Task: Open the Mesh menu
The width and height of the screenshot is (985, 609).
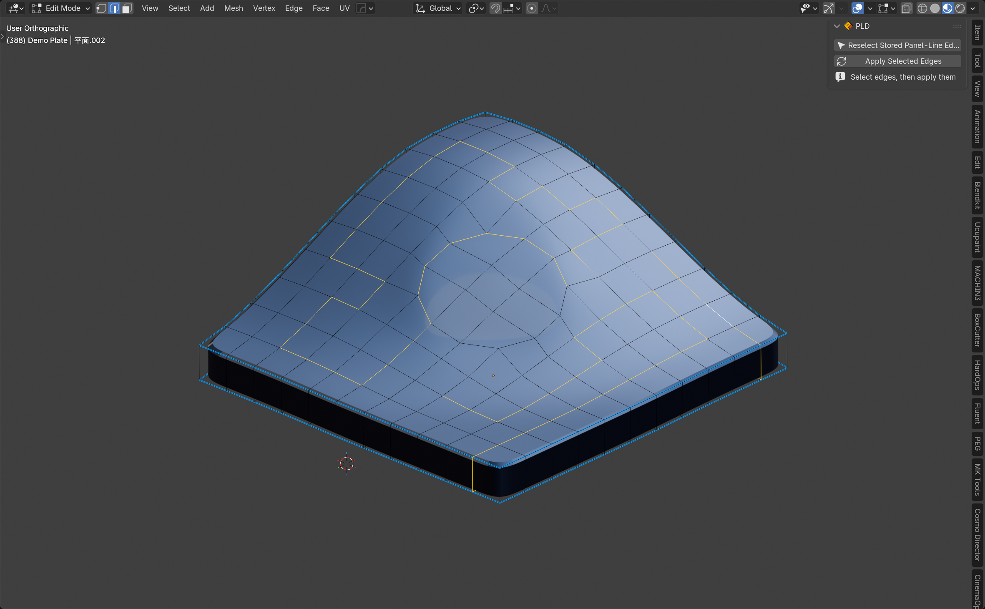Action: 234,8
